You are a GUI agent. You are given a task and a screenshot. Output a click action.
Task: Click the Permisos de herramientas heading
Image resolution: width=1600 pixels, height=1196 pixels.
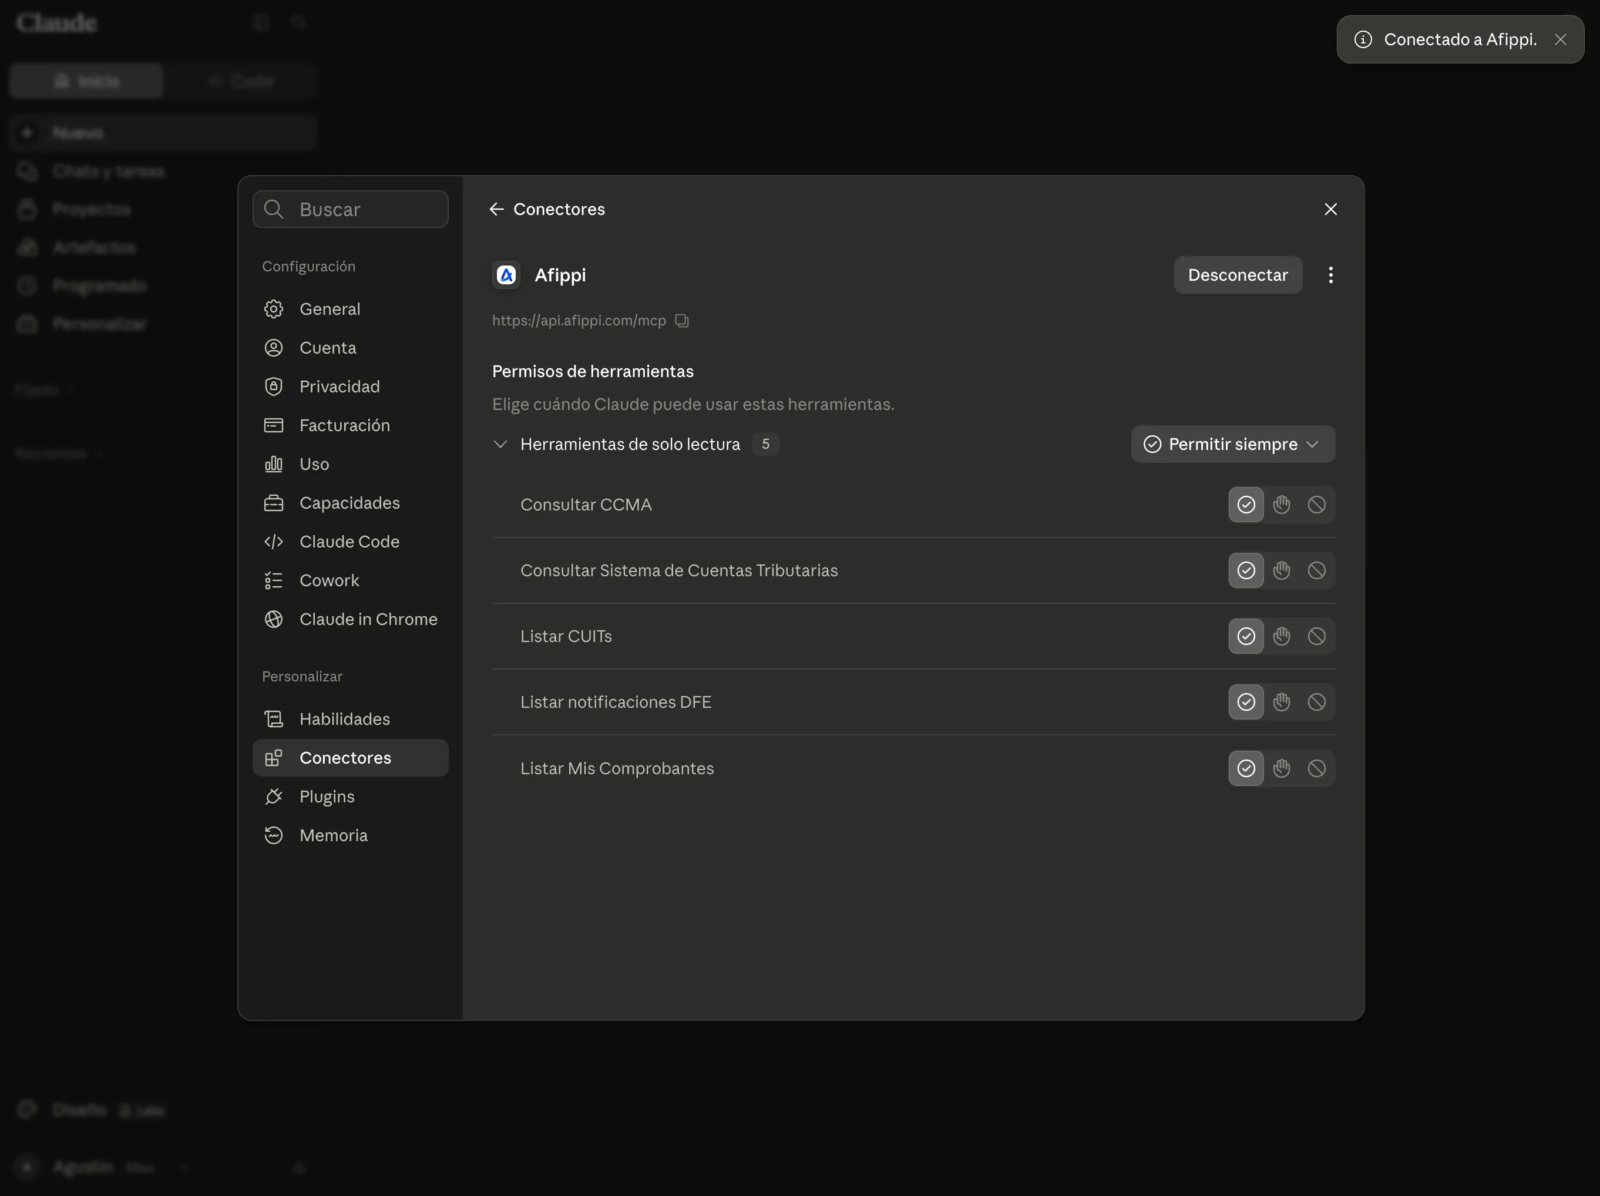(593, 372)
